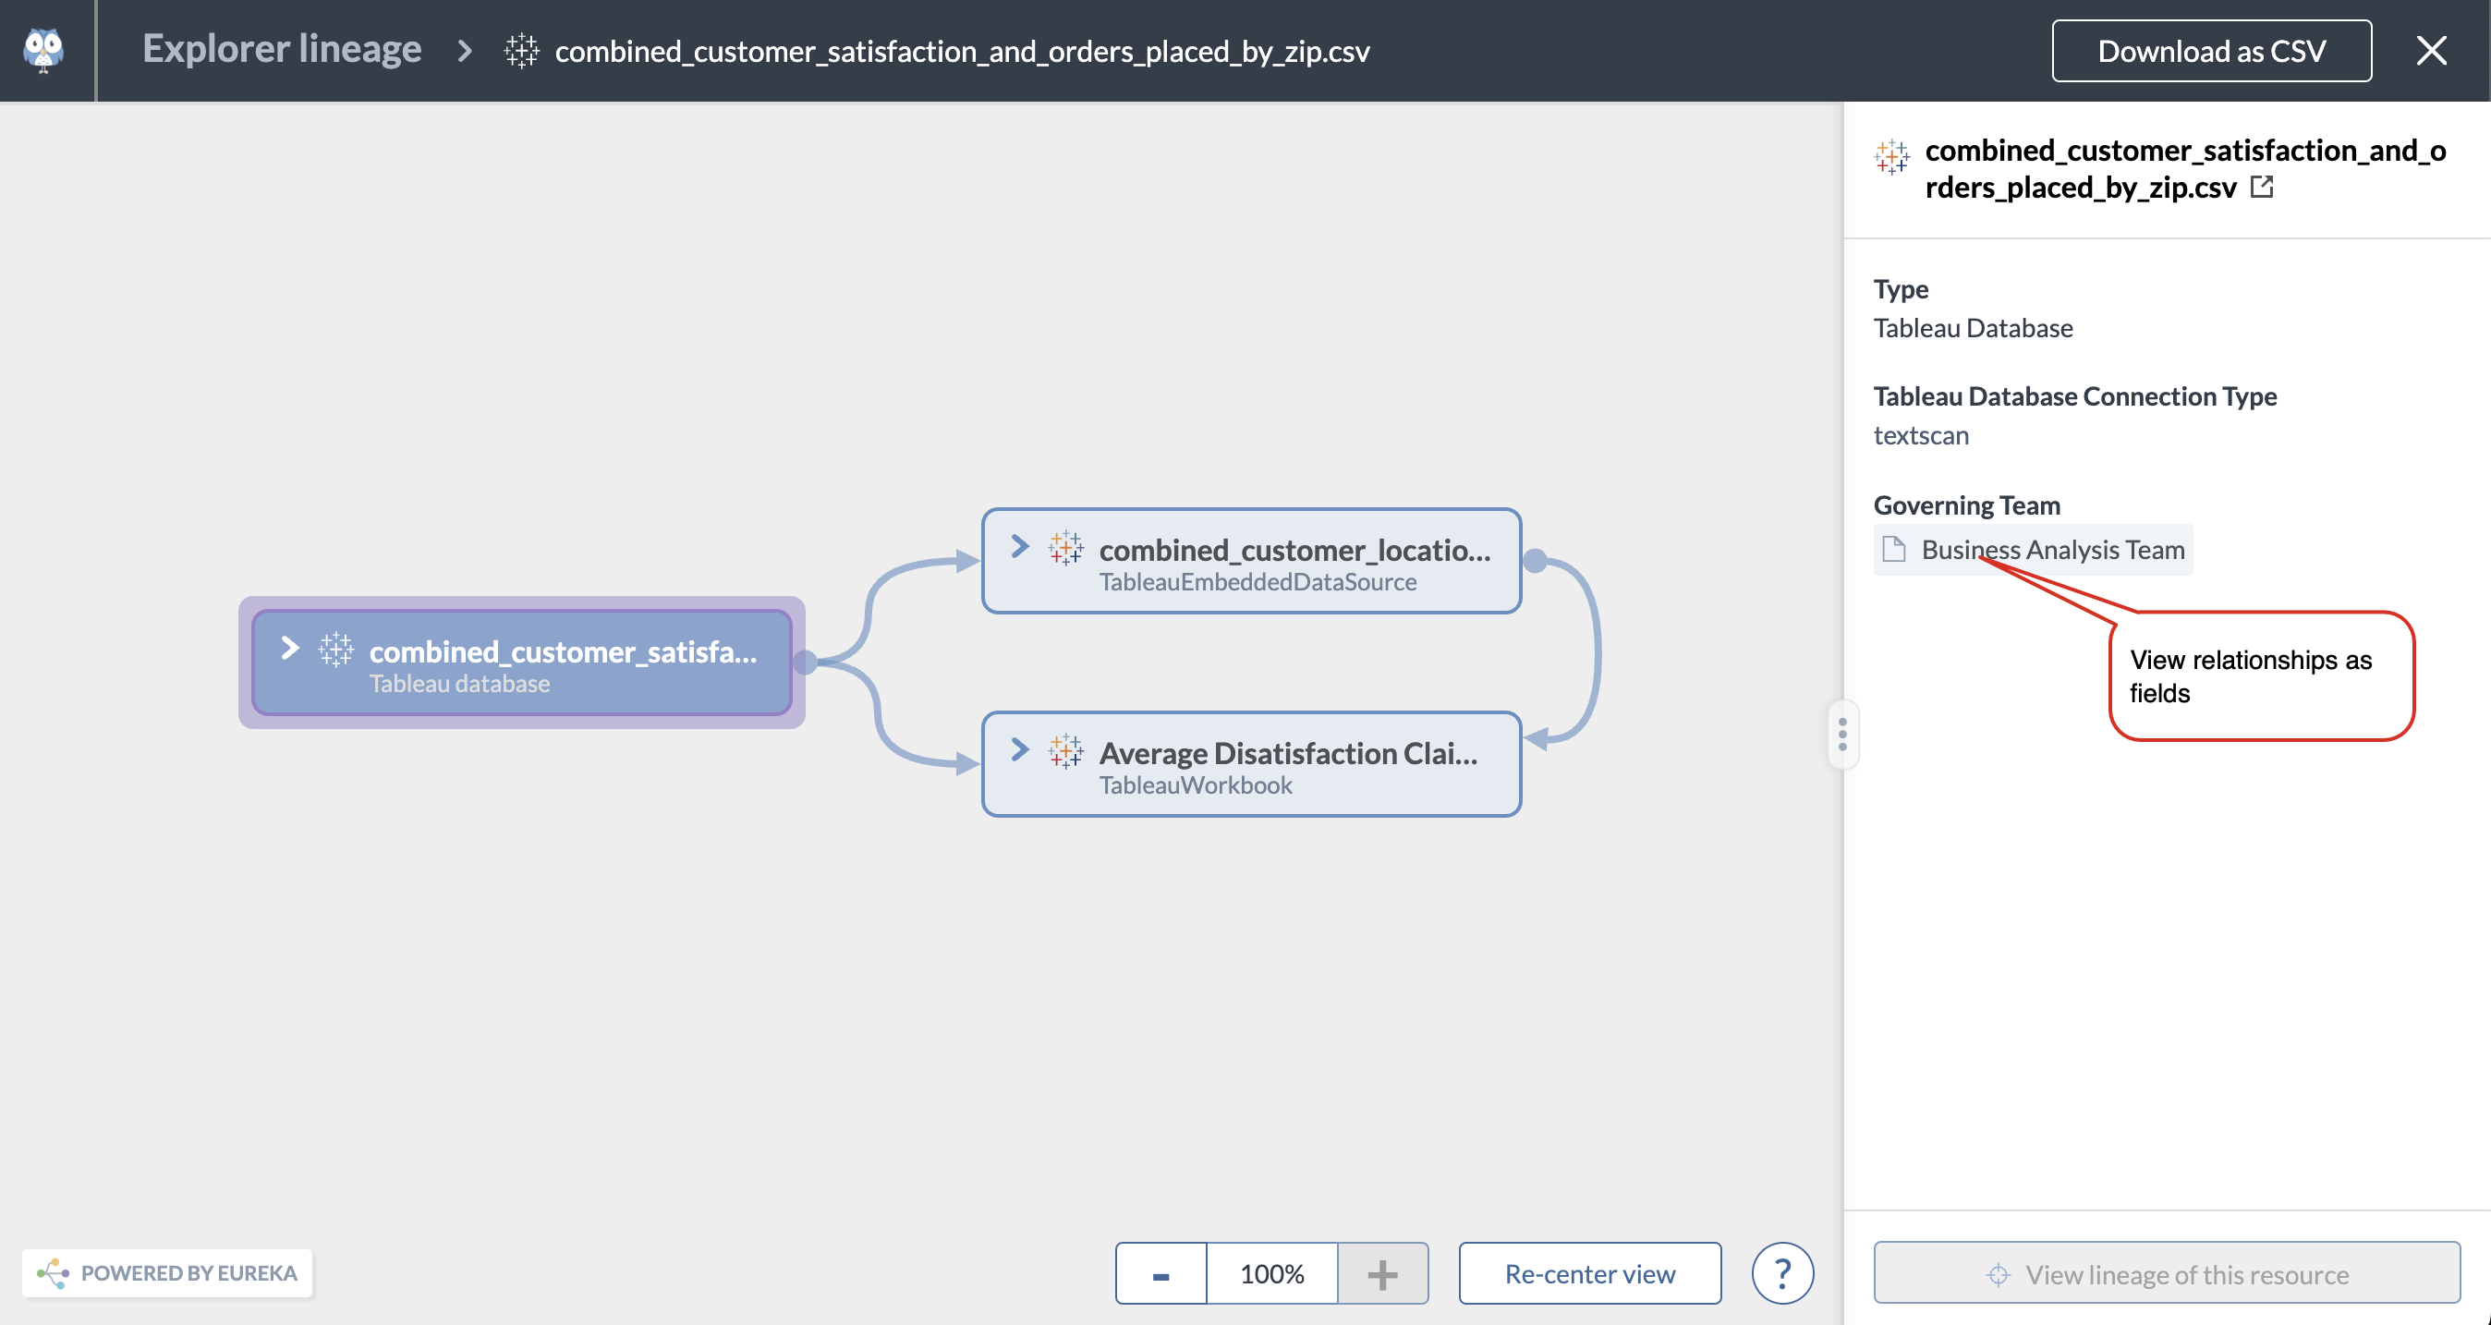Viewport: 2491px width, 1325px height.
Task: Click the Tableau icon on Average Disatisfaction node
Action: point(1065,751)
